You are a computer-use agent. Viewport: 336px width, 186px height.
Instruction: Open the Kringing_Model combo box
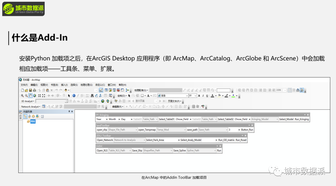265,119
